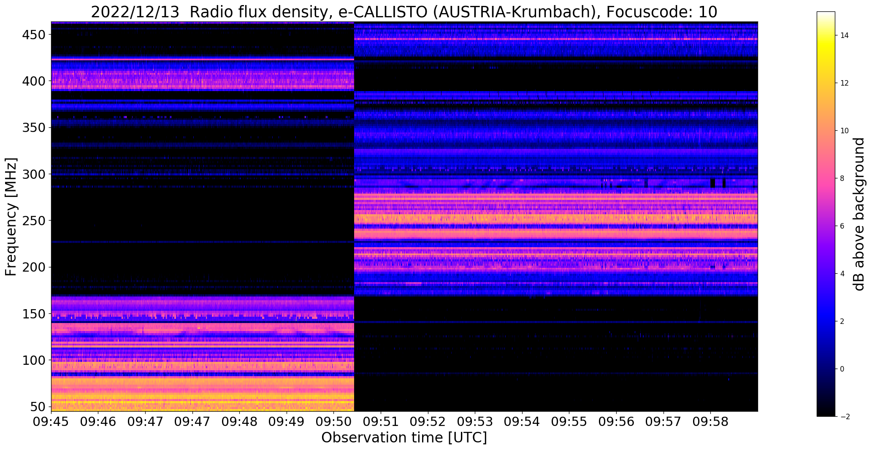The height and width of the screenshot is (450, 872).
Task: Click the Observation time [UTC] axis label
Action: (404, 438)
